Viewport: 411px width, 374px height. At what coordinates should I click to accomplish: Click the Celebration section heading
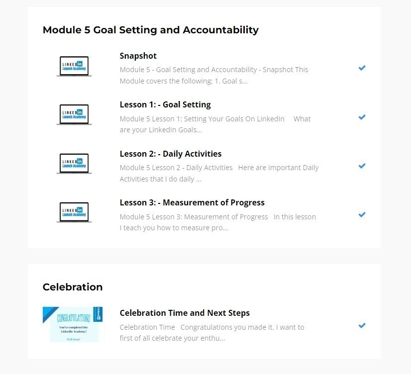point(73,287)
